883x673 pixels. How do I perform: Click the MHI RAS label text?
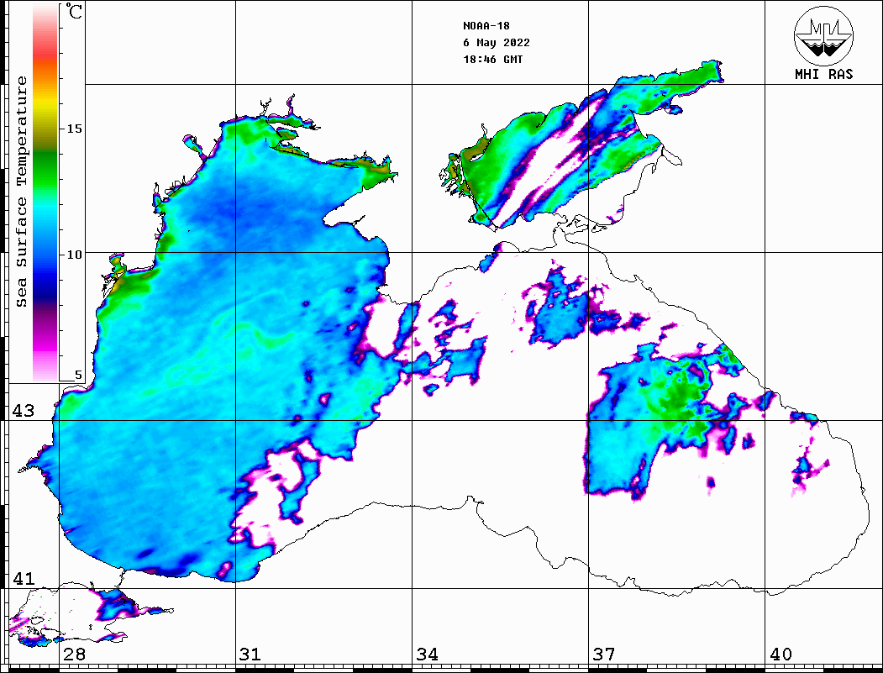click(x=824, y=74)
